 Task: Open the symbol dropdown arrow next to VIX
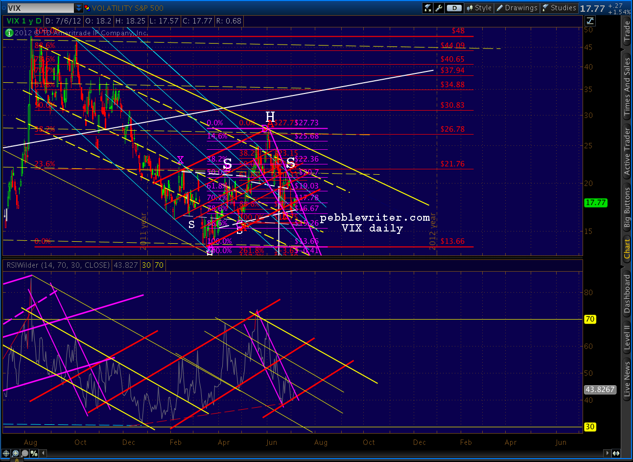79,8
